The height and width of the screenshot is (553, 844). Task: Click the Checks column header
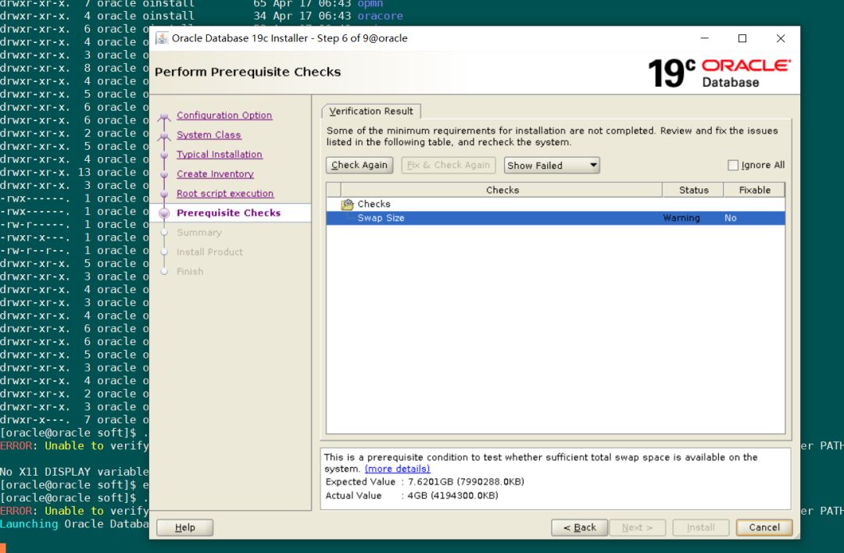coord(502,190)
